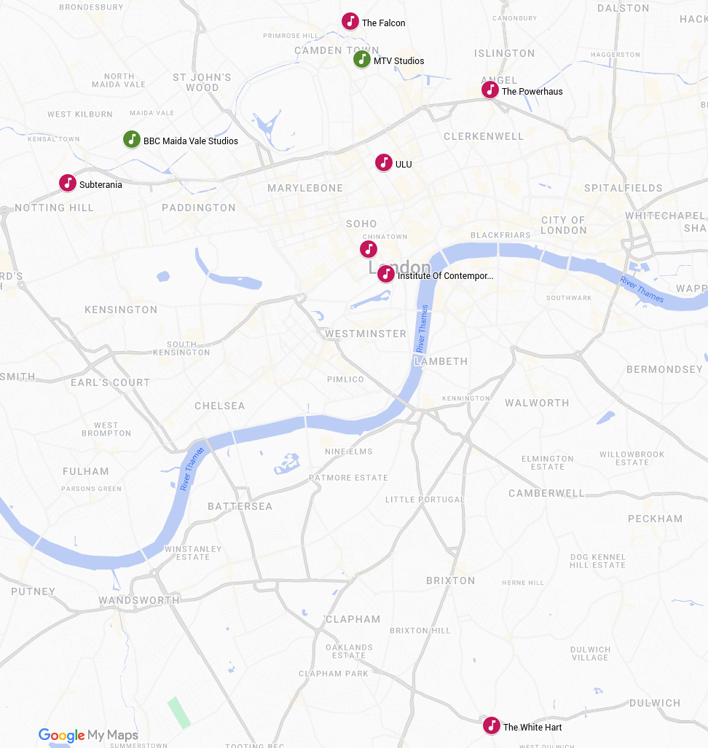Viewport: 708px width, 748px height.
Task: Select the ULU music marker
Action: [x=384, y=162]
